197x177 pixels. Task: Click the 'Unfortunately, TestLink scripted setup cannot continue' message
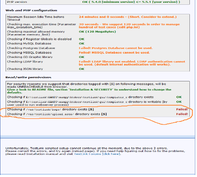(86, 148)
